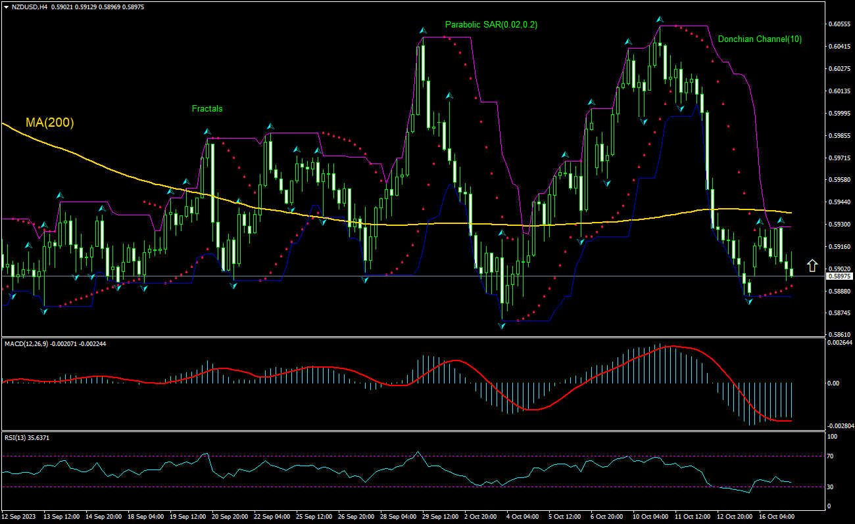Click the MACD 0.00 level on right axis
This screenshot has width=855, height=524.
832,383
